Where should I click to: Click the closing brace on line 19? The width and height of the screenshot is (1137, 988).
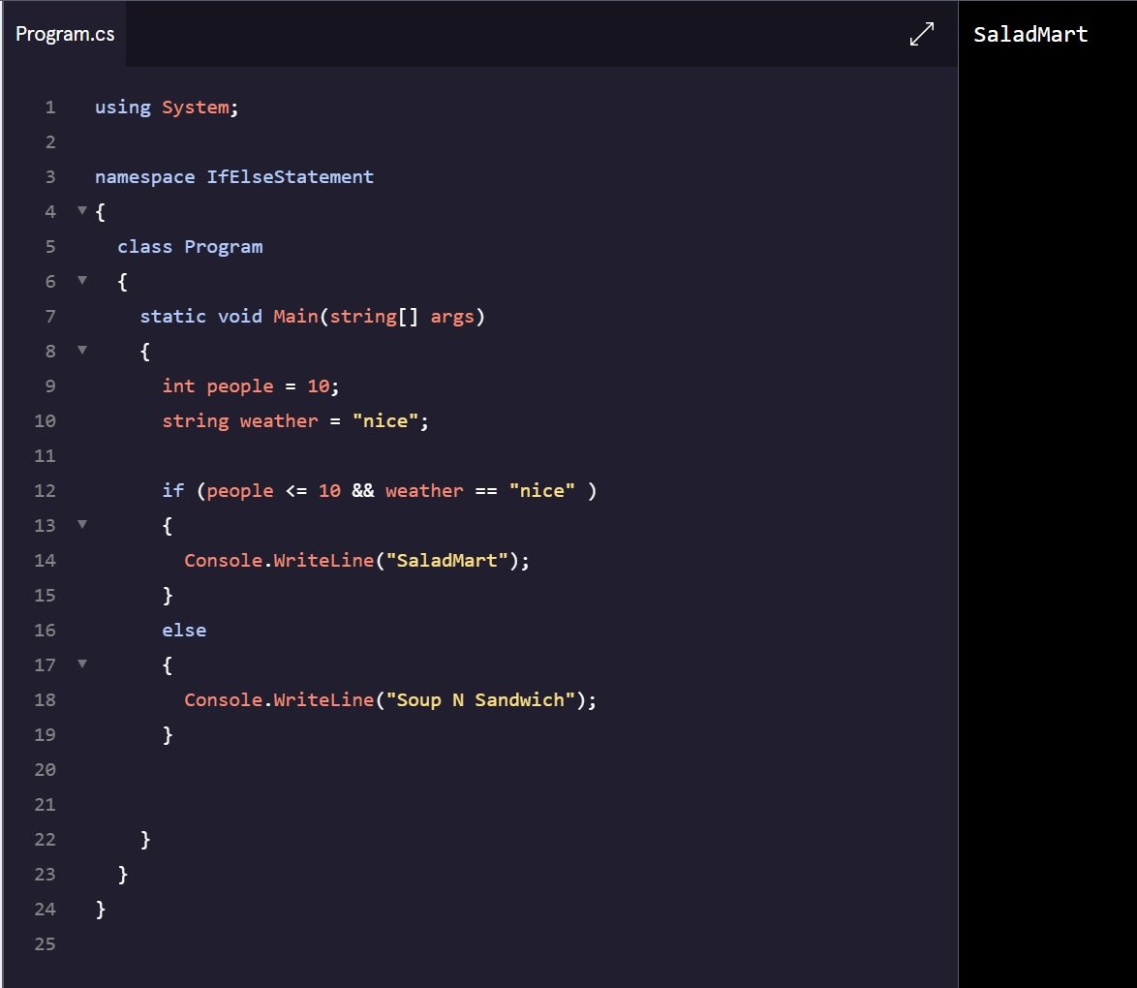coord(168,735)
